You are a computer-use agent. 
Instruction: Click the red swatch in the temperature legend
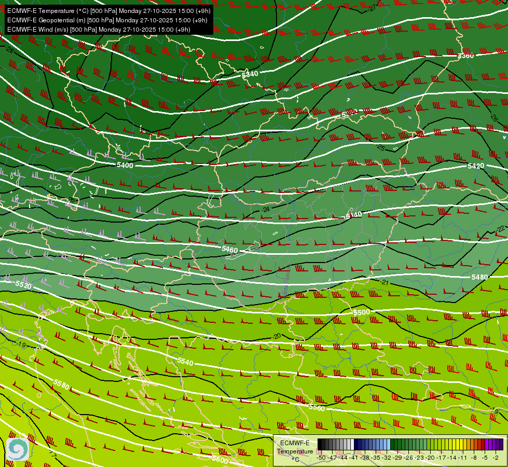point(483,444)
